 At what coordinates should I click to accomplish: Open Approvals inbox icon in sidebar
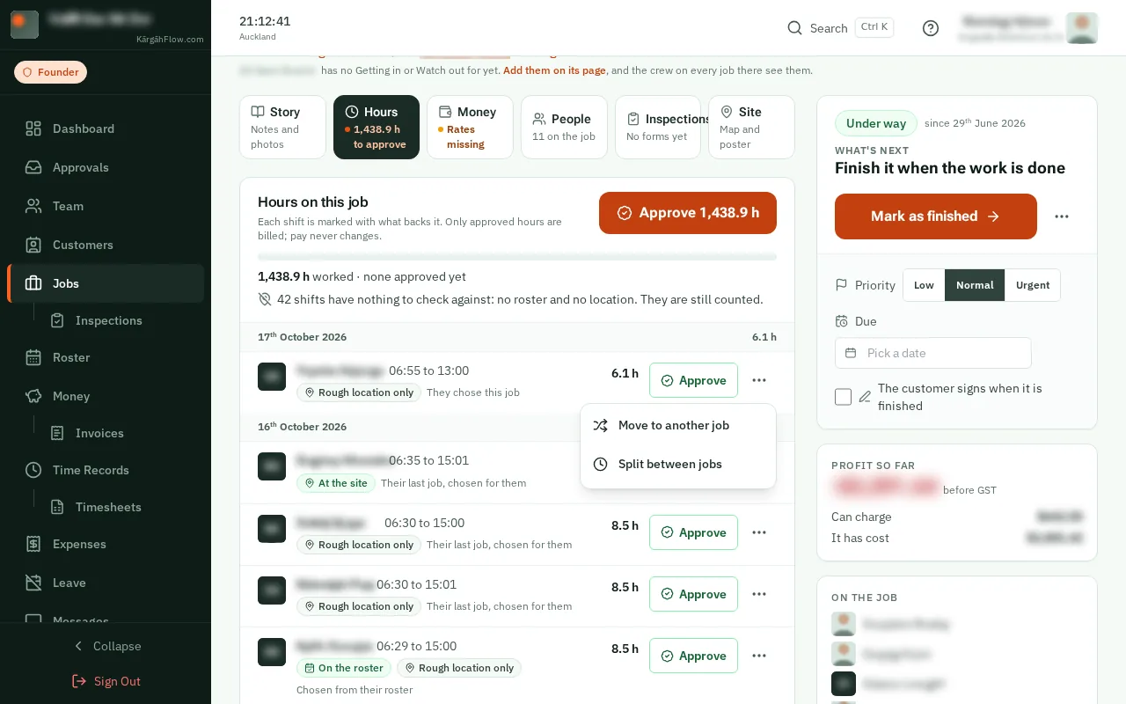(33, 167)
